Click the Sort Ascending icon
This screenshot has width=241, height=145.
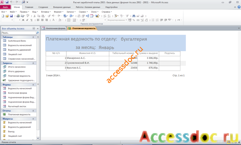(105, 16)
